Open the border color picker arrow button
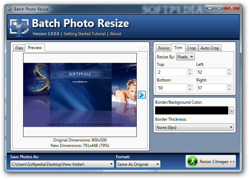This screenshot has width=249, height=179. pos(231,110)
